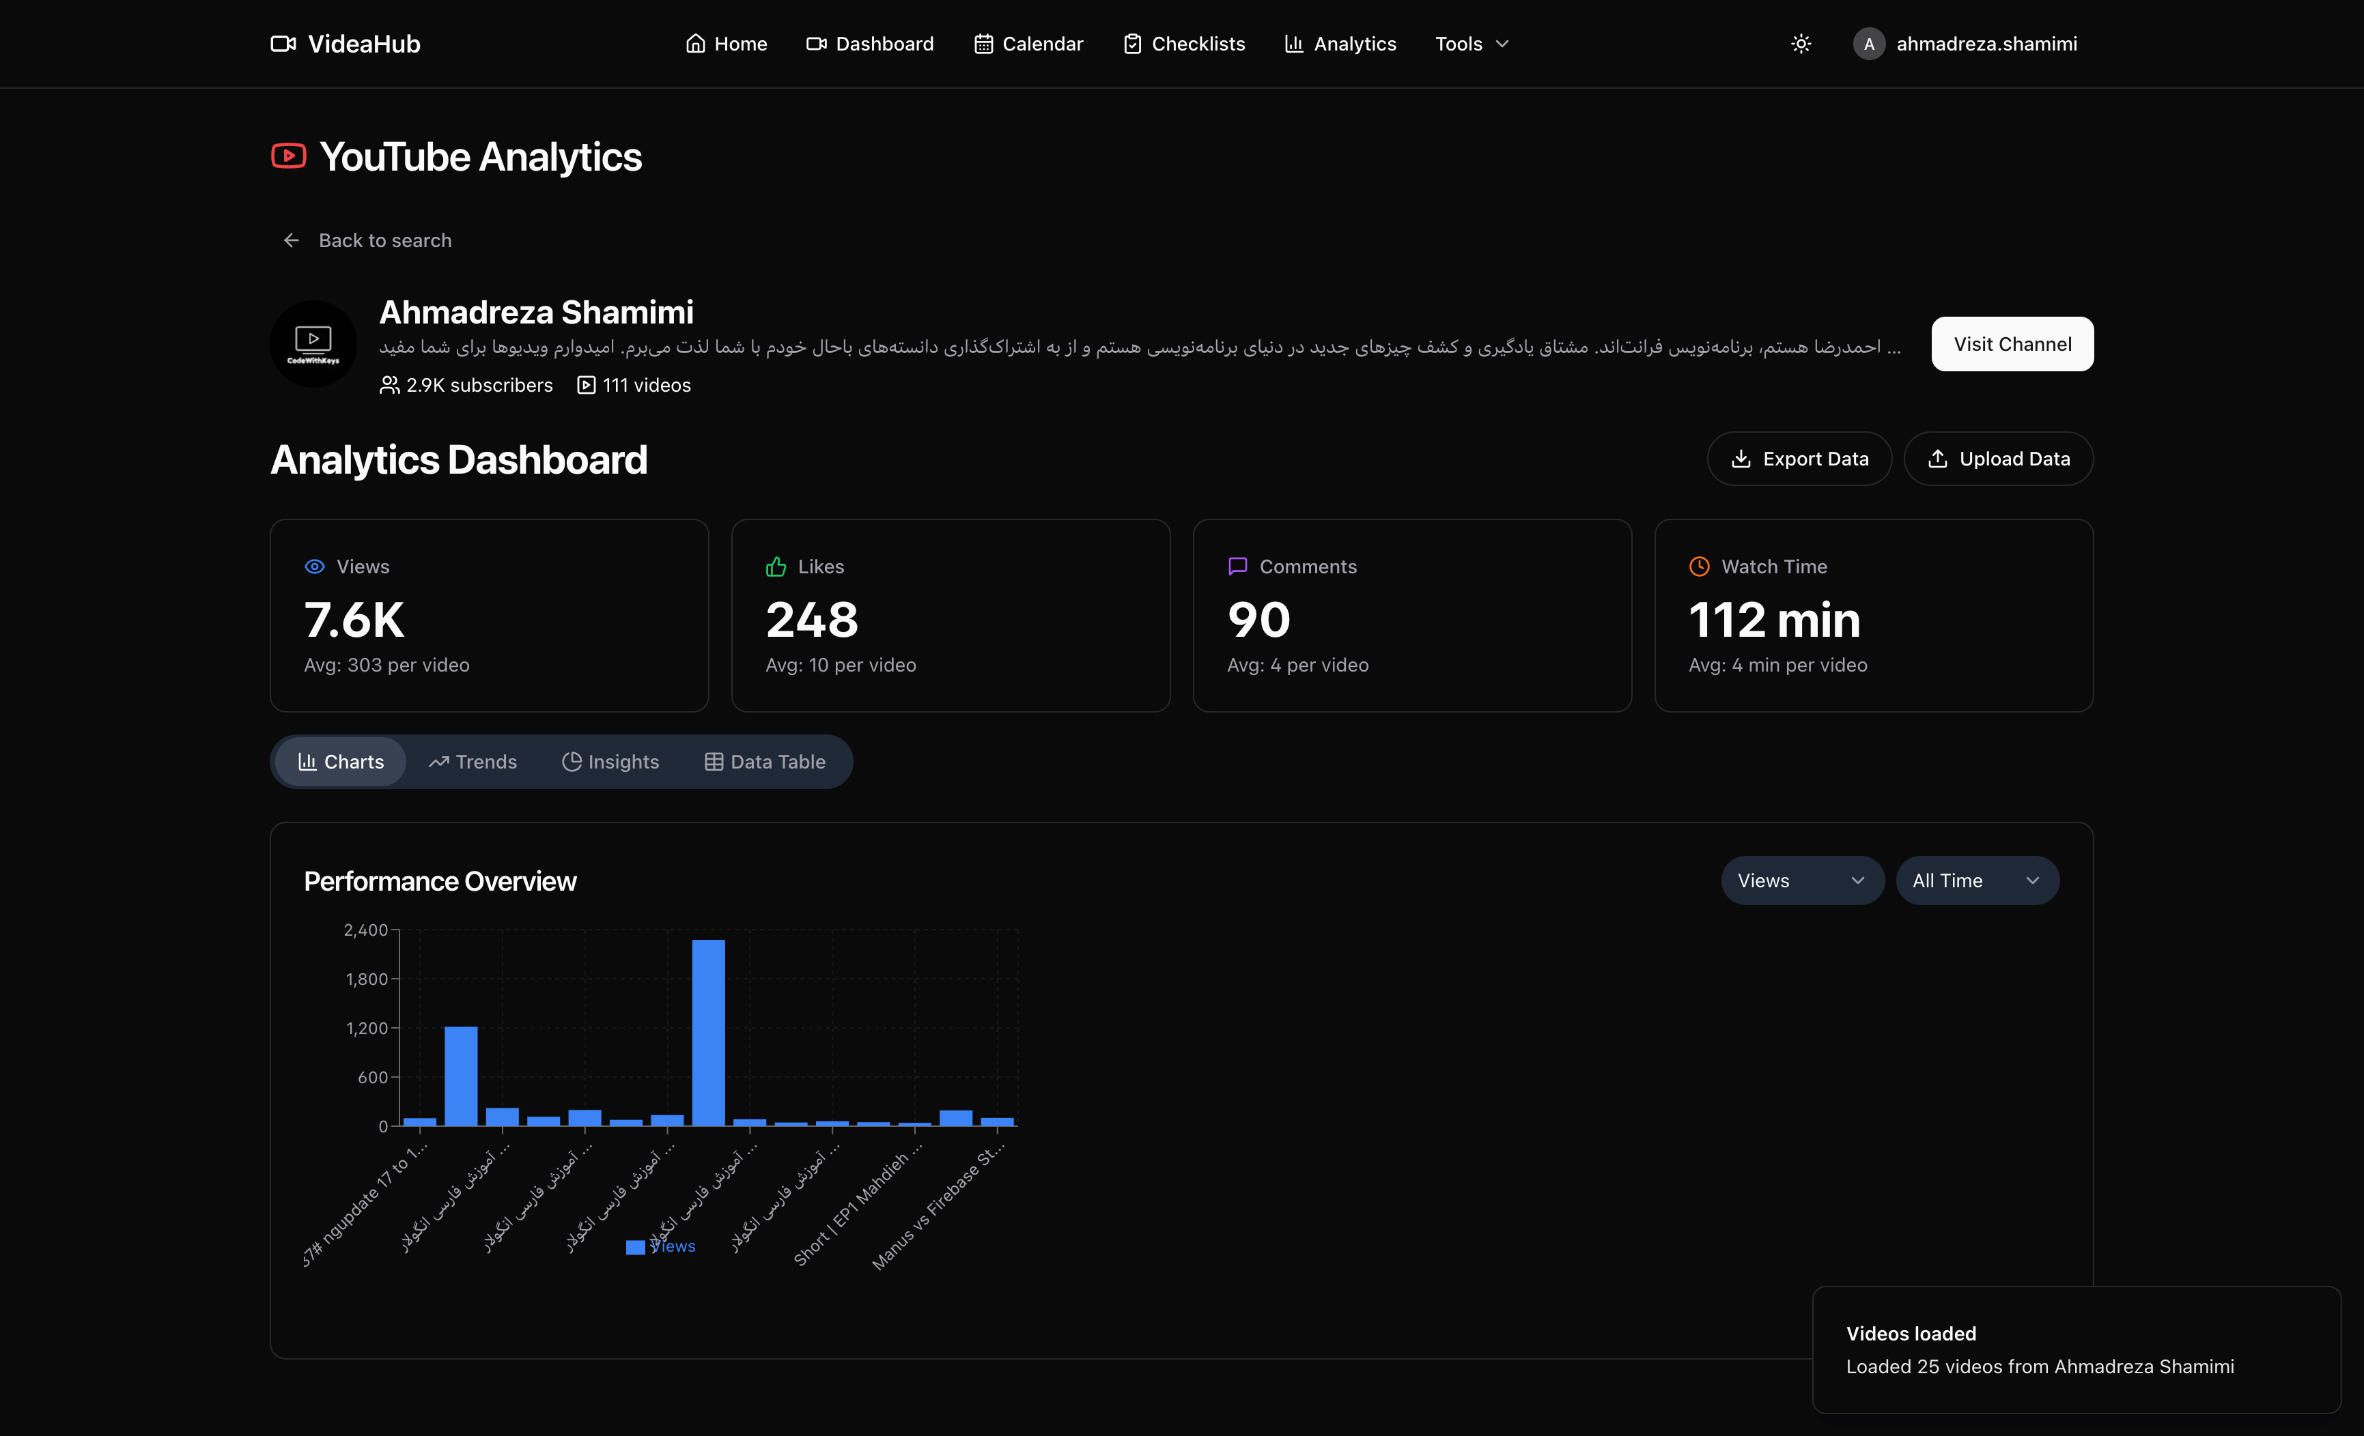Click the VideaHub brand name
Image resolution: width=2364 pixels, height=1436 pixels.
tap(364, 44)
